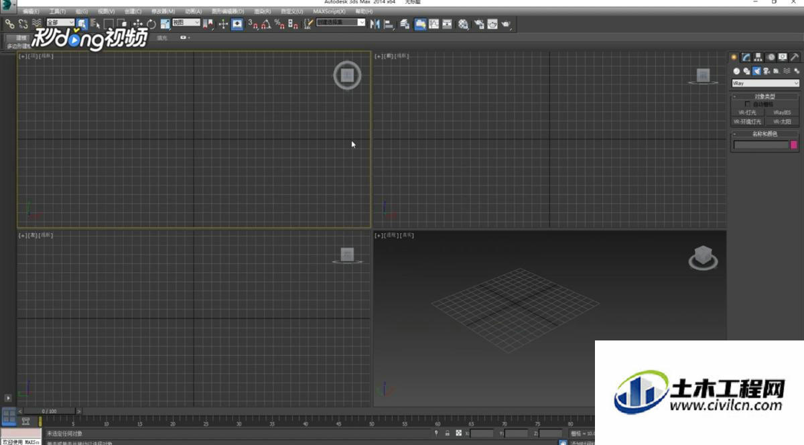This screenshot has width=804, height=445.
Task: Choose the Rectangular Selection Region icon
Action: tap(109, 23)
